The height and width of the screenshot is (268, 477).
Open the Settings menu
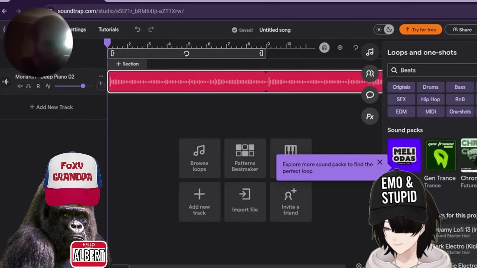tap(77, 29)
